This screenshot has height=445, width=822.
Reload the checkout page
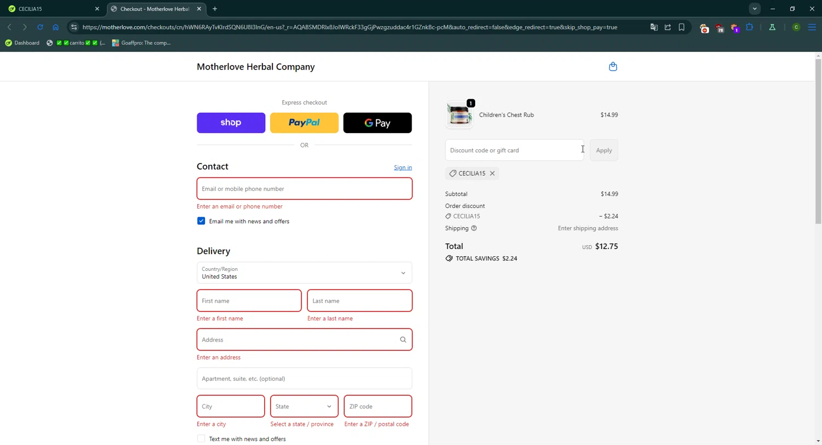click(40, 27)
